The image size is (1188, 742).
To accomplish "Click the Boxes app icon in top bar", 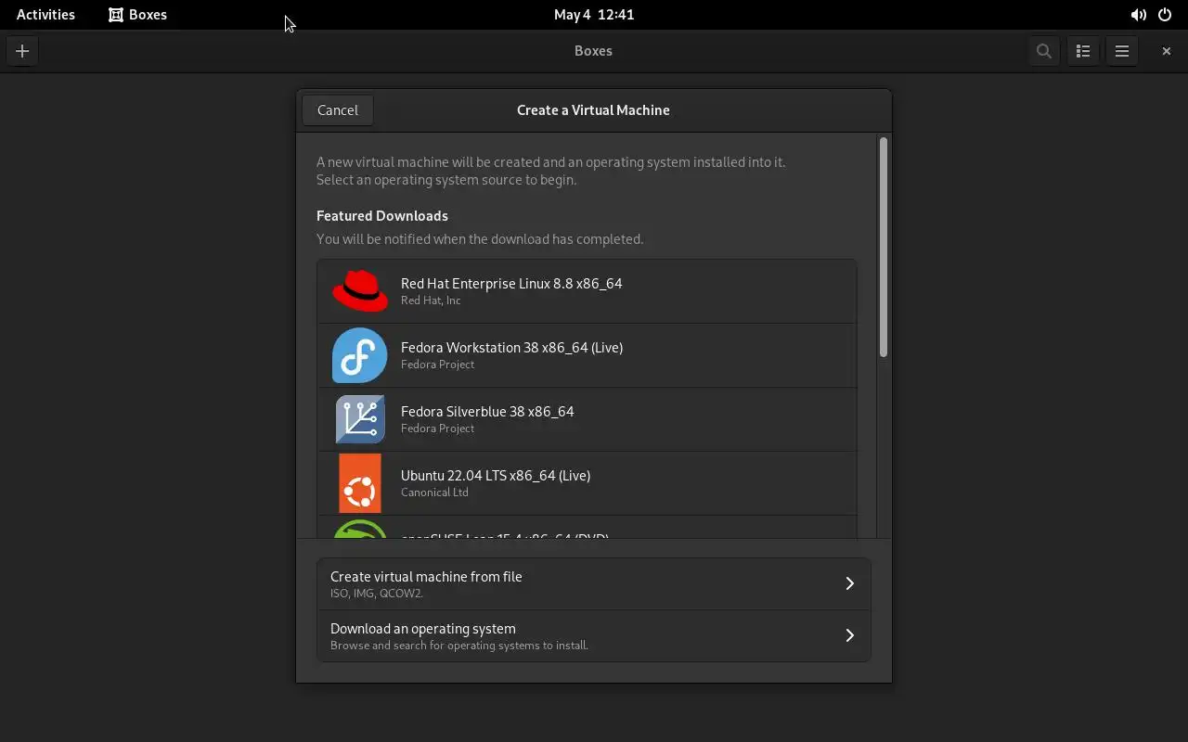I will click(x=116, y=15).
